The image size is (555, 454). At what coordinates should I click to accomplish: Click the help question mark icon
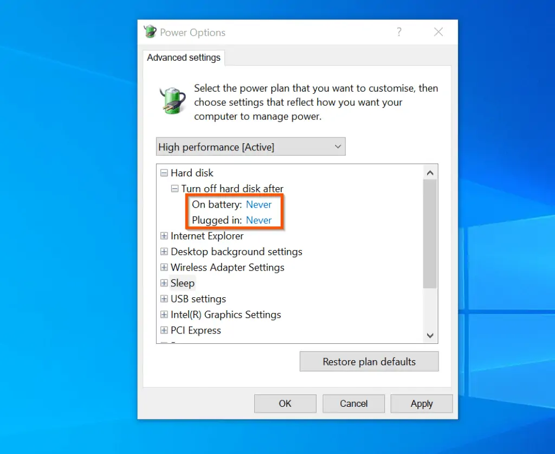(x=399, y=32)
